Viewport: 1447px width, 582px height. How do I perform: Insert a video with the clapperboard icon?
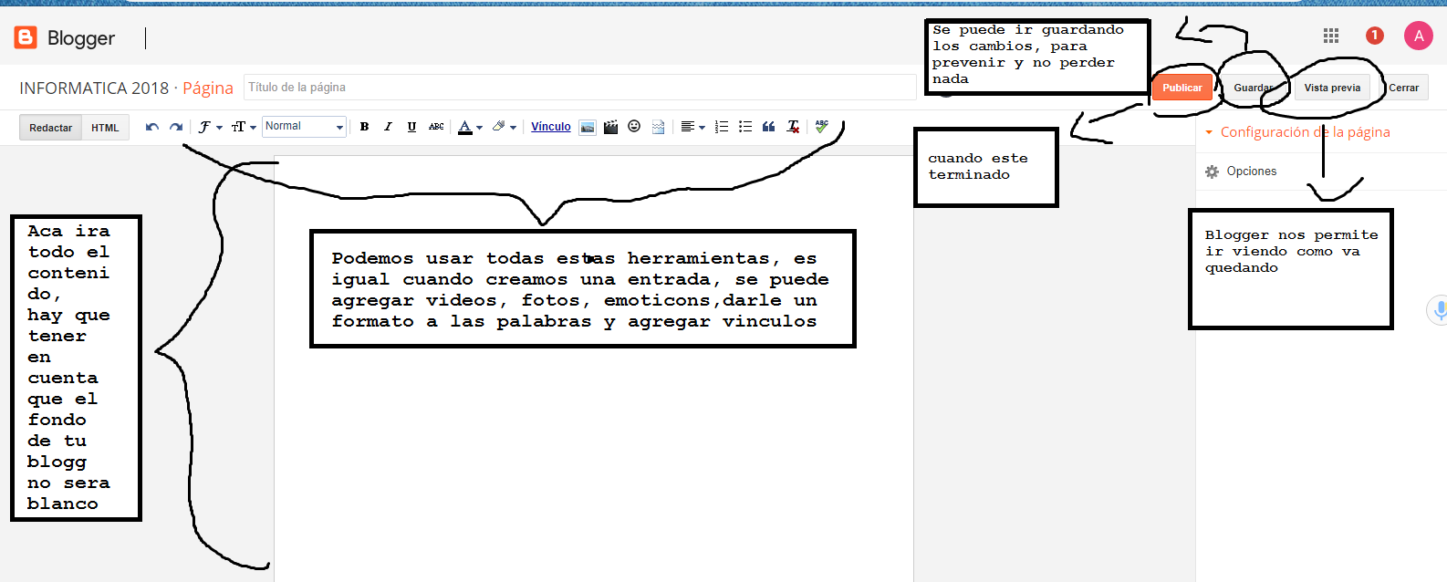[x=610, y=127]
